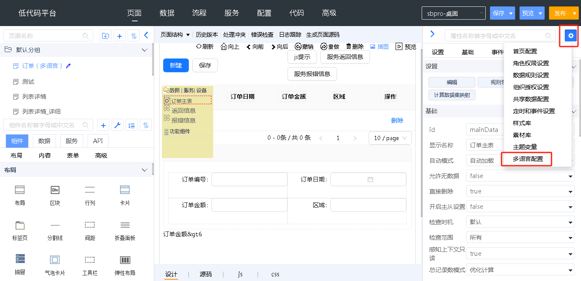The width and height of the screenshot is (581, 281).
Task: Click the blue 新建 button
Action: pyautogui.click(x=176, y=65)
